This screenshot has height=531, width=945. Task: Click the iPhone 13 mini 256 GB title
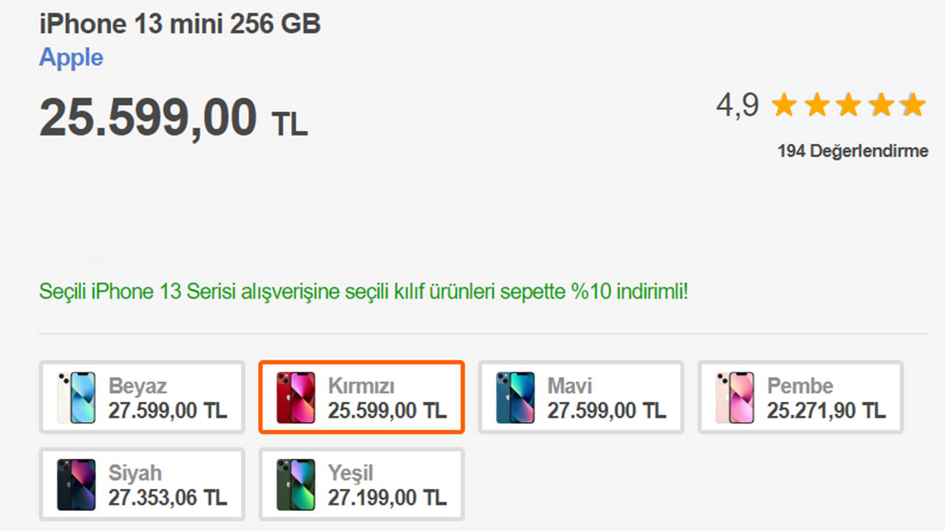180,24
